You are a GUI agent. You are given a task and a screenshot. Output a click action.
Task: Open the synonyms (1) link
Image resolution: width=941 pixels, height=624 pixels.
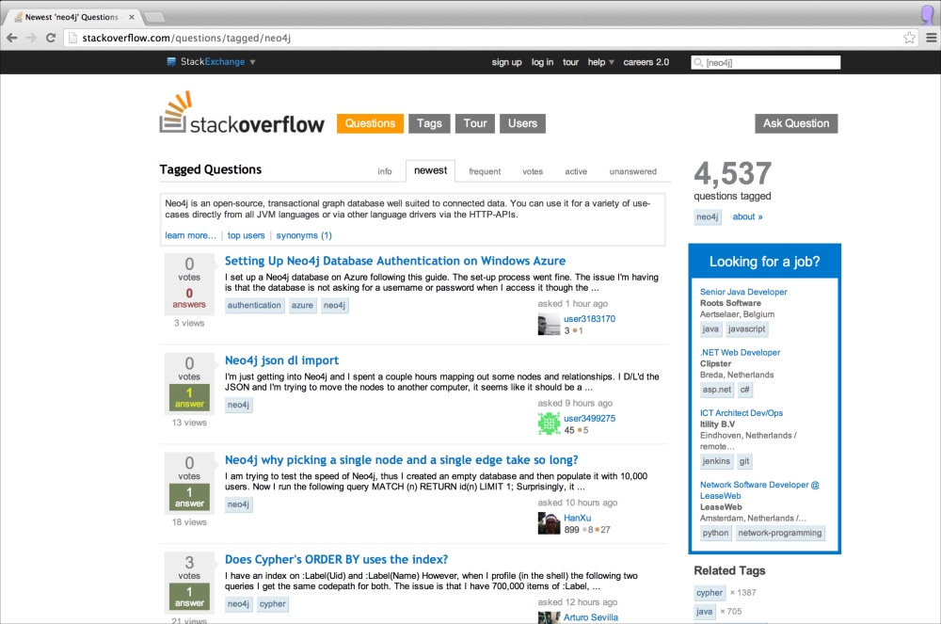pyautogui.click(x=304, y=235)
